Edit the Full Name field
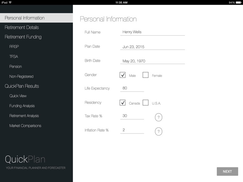Screen dimensions: 243x182 coord(153,32)
